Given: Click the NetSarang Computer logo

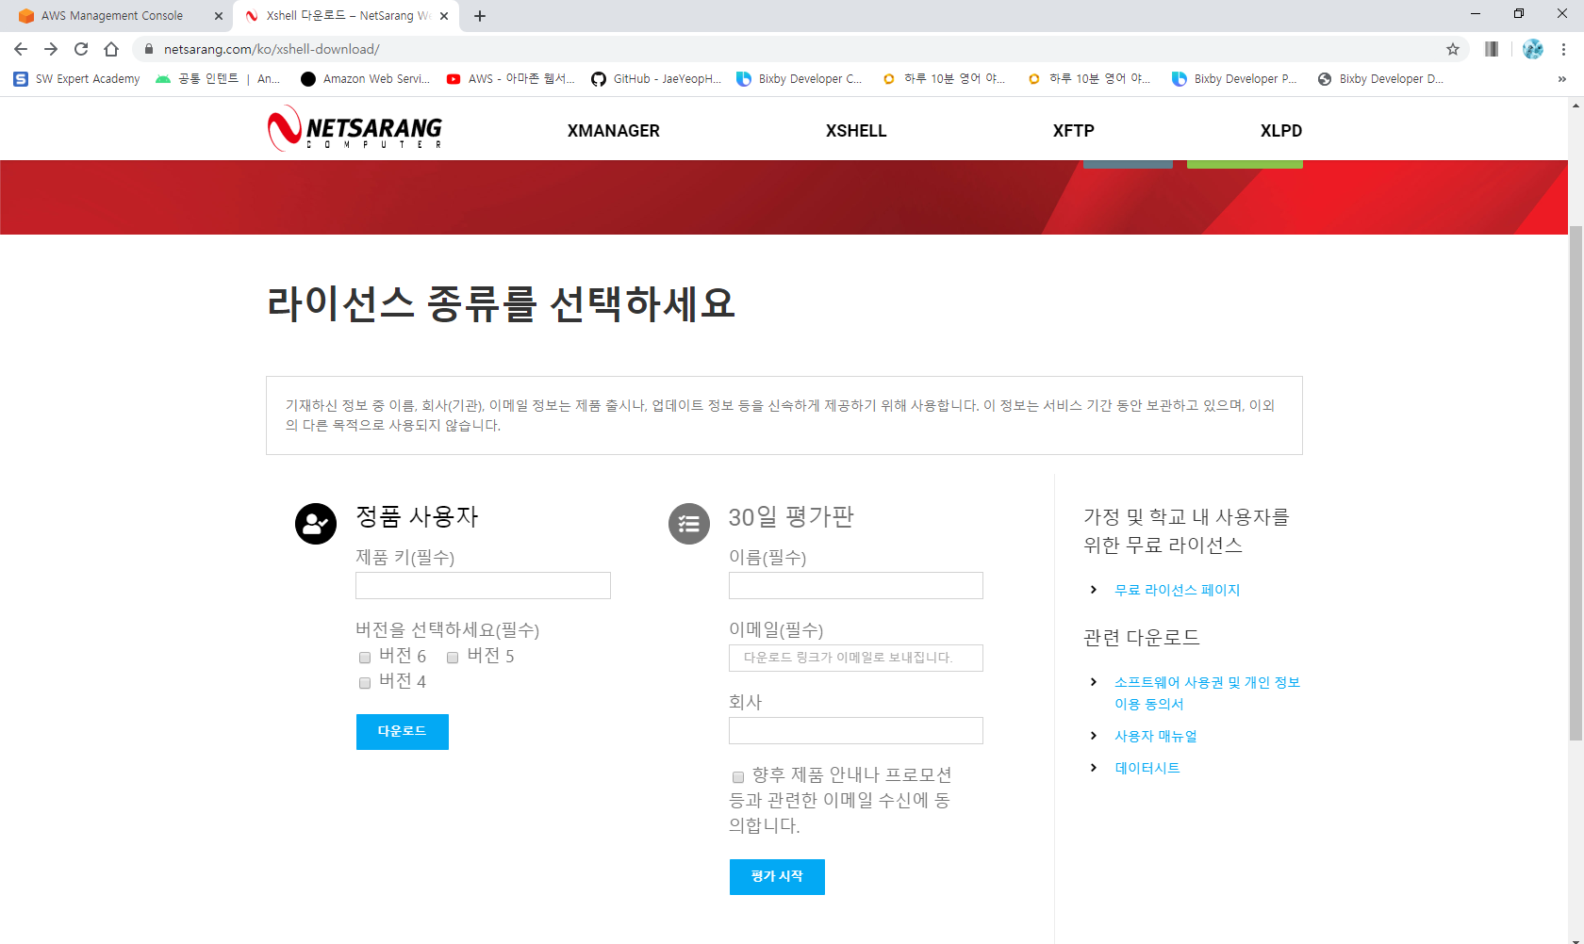Looking at the screenshot, I should point(355,129).
